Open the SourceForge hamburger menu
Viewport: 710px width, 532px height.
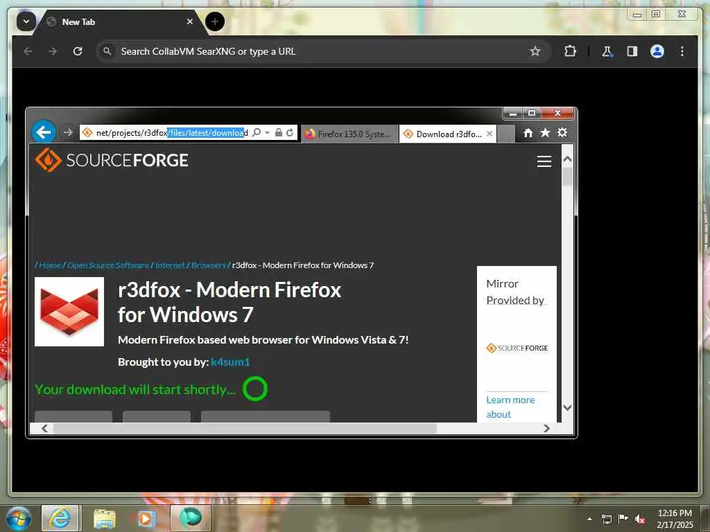coord(544,161)
